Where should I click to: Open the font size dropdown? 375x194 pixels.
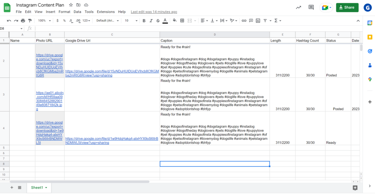(x=131, y=21)
